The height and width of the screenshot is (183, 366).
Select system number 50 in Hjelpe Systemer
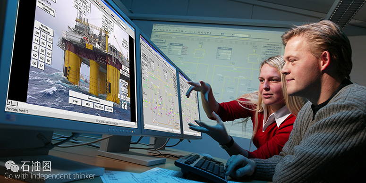pyautogui.click(x=37, y=33)
